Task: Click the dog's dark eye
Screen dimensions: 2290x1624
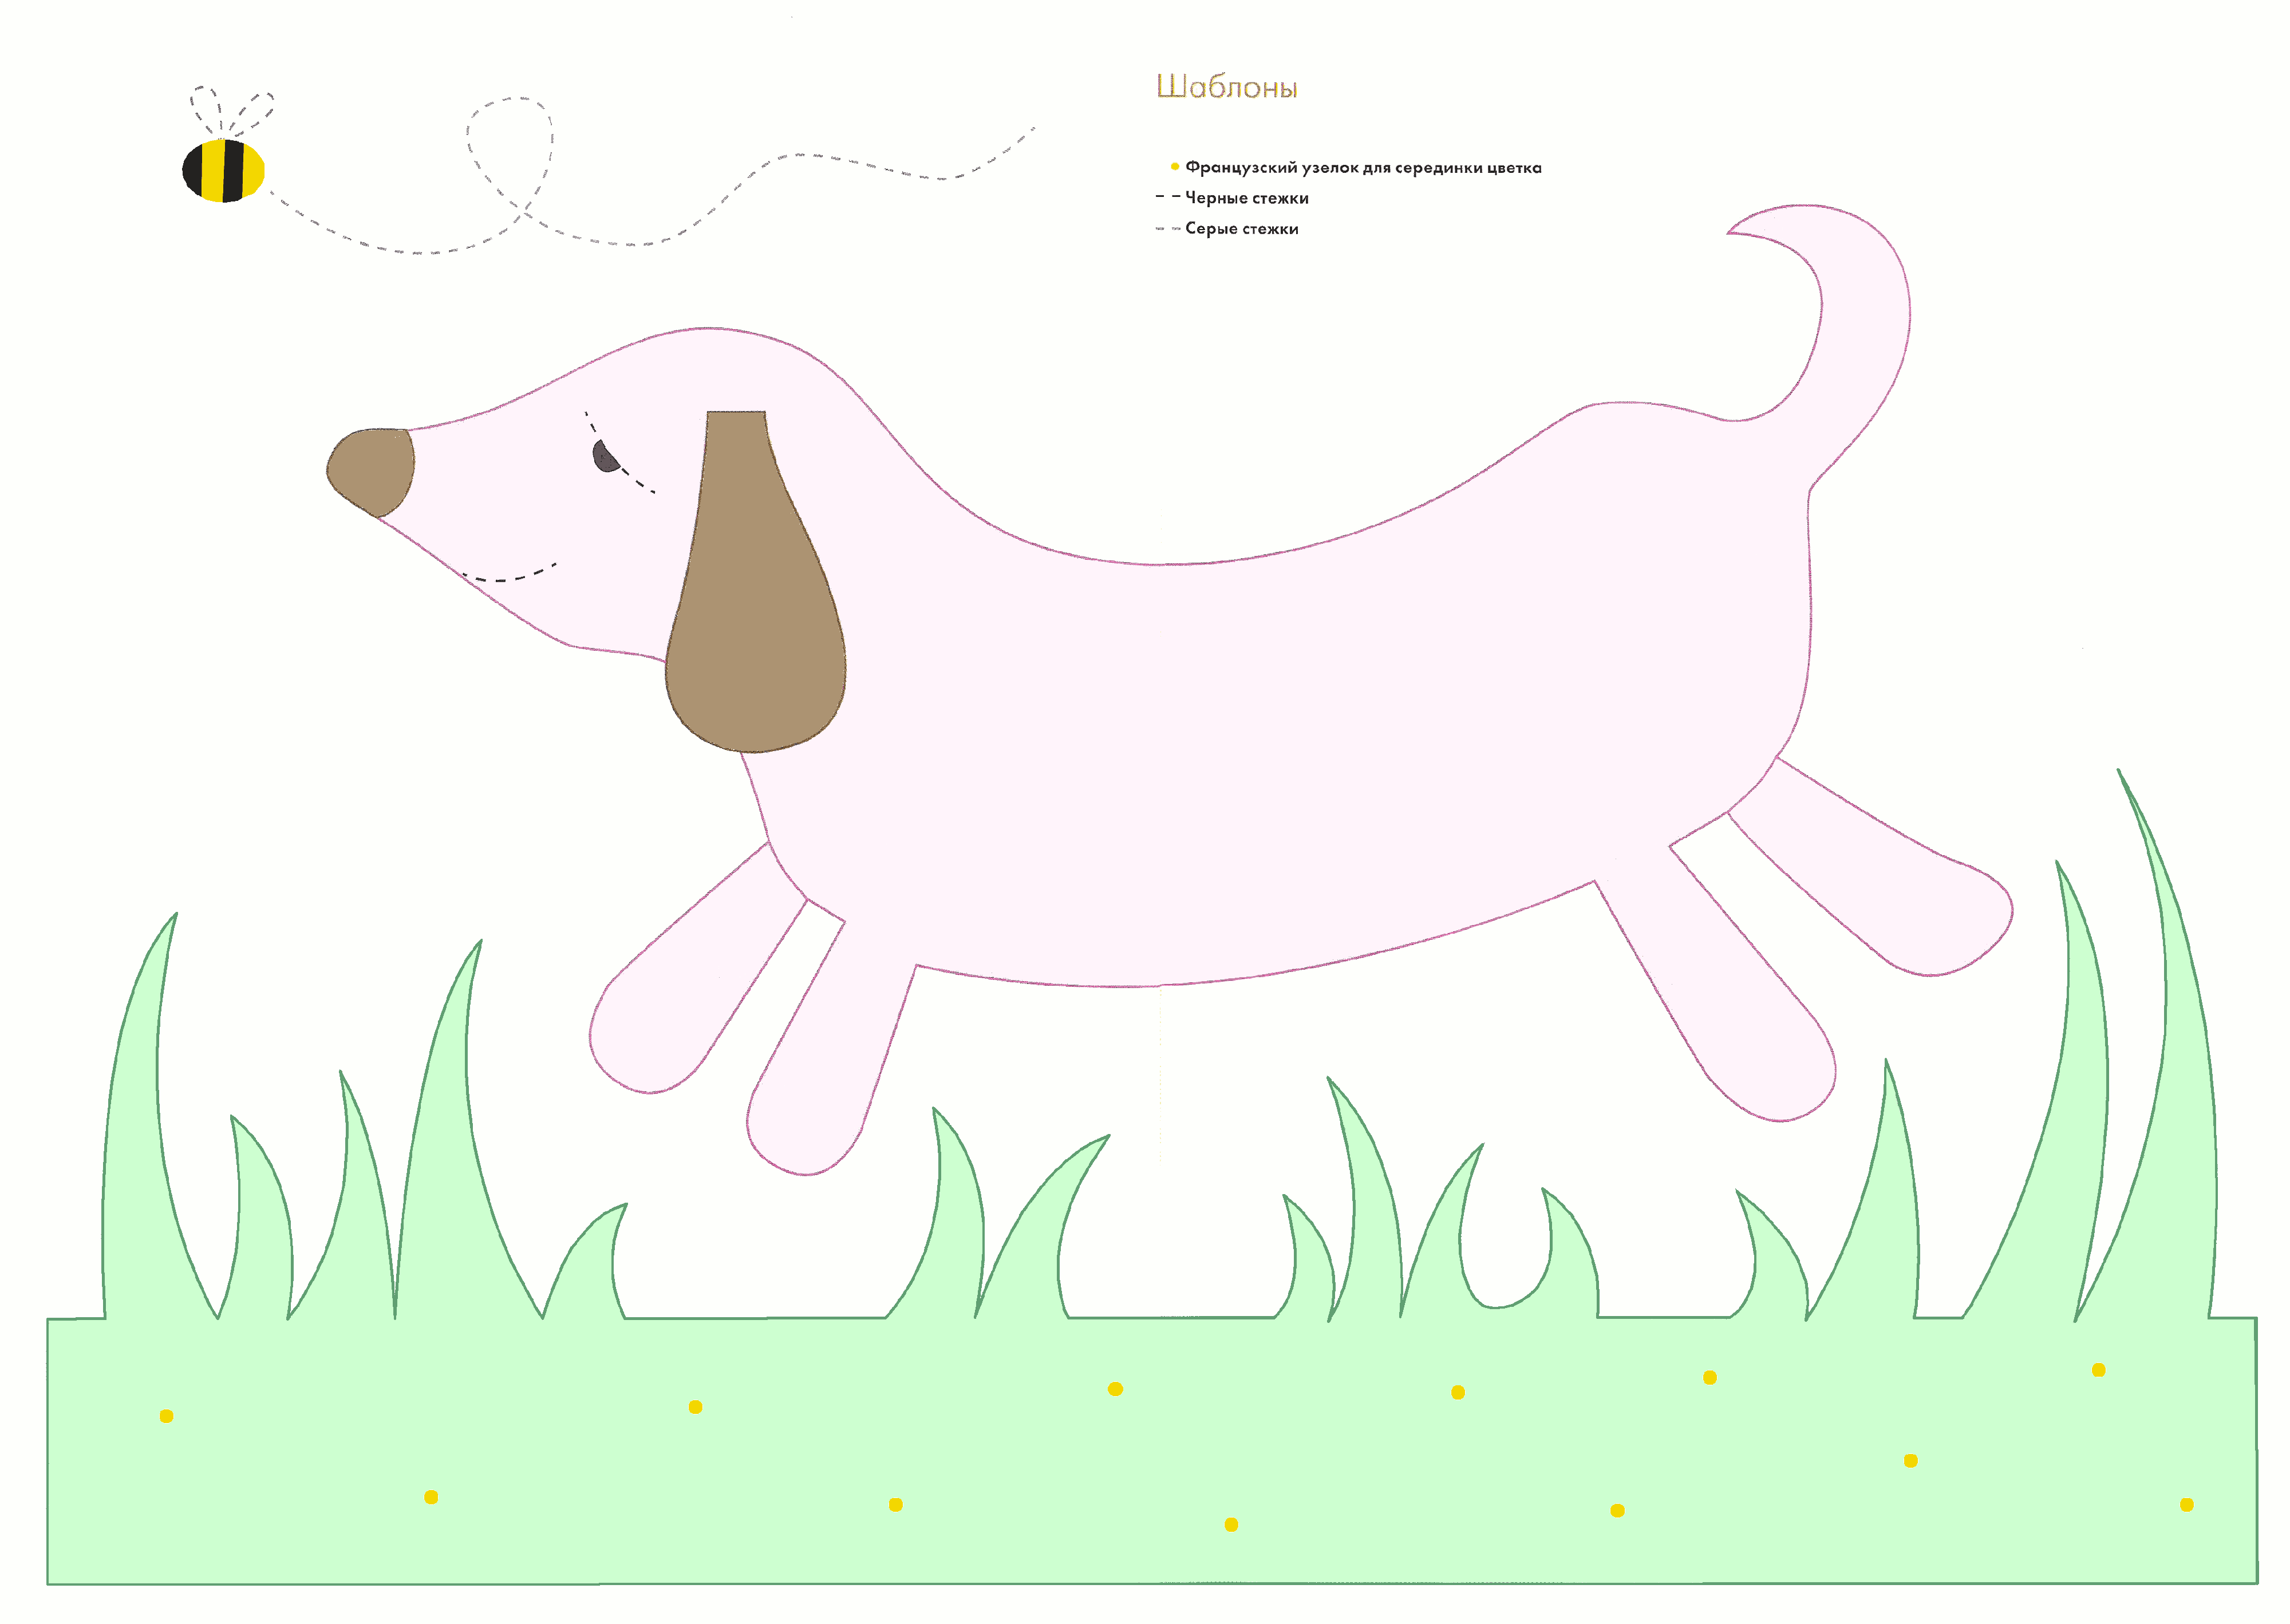Action: (x=606, y=456)
